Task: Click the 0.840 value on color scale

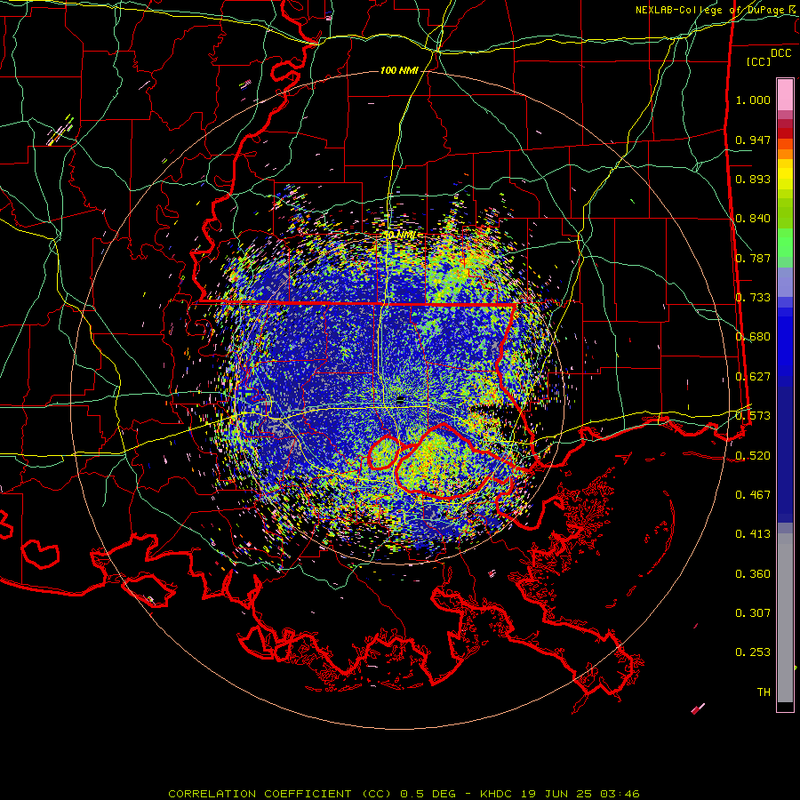Action: pos(753,219)
